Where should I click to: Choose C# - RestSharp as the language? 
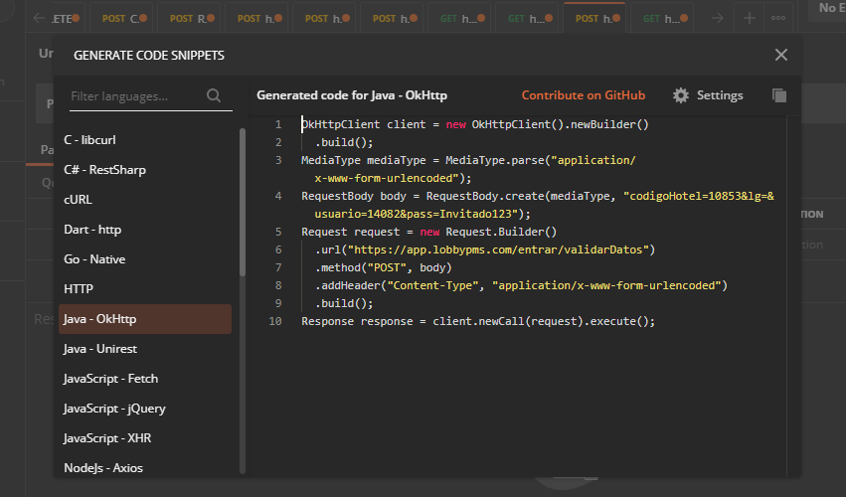tap(104, 170)
